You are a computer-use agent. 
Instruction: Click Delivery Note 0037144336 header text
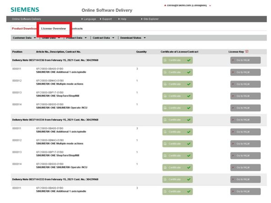[x=55, y=60]
